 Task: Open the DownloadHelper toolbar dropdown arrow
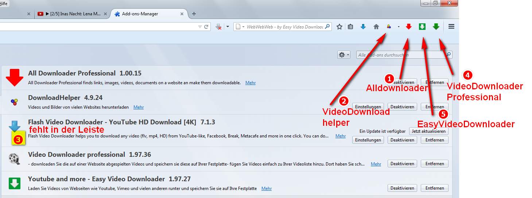(x=399, y=27)
